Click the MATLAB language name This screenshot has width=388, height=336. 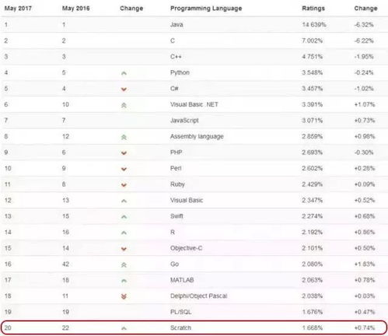(182, 280)
